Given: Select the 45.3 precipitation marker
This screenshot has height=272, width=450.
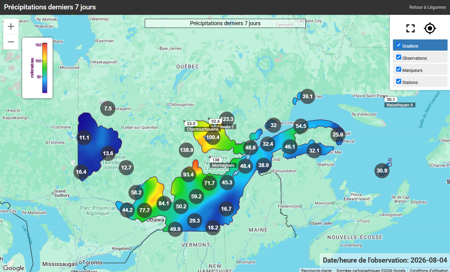Looking at the screenshot, I should point(227,183).
